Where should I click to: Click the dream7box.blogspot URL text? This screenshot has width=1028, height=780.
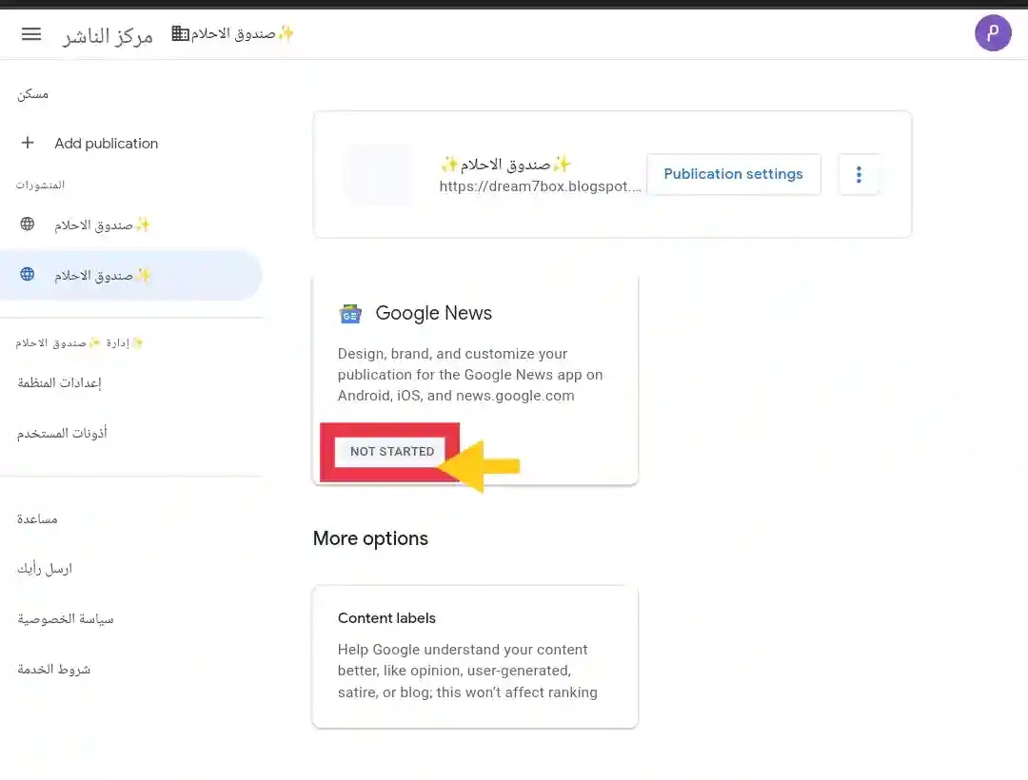pyautogui.click(x=541, y=186)
